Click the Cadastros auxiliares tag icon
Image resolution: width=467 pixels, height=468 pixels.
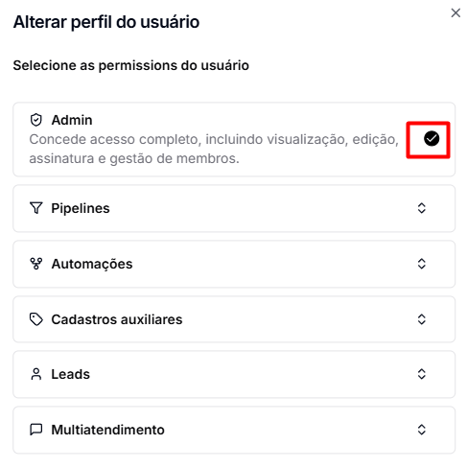(35, 319)
